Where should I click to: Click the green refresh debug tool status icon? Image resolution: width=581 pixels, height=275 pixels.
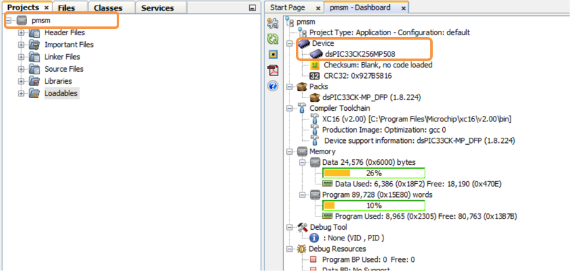tap(273, 39)
